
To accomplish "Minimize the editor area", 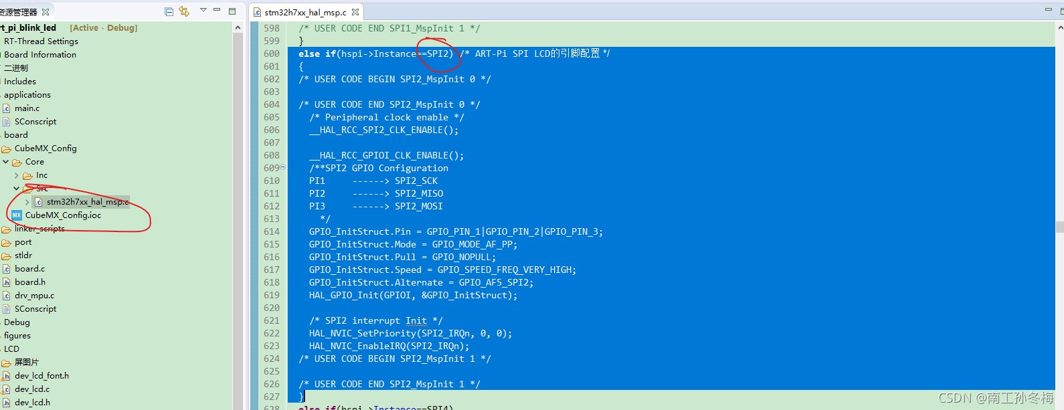I will (1049, 9).
